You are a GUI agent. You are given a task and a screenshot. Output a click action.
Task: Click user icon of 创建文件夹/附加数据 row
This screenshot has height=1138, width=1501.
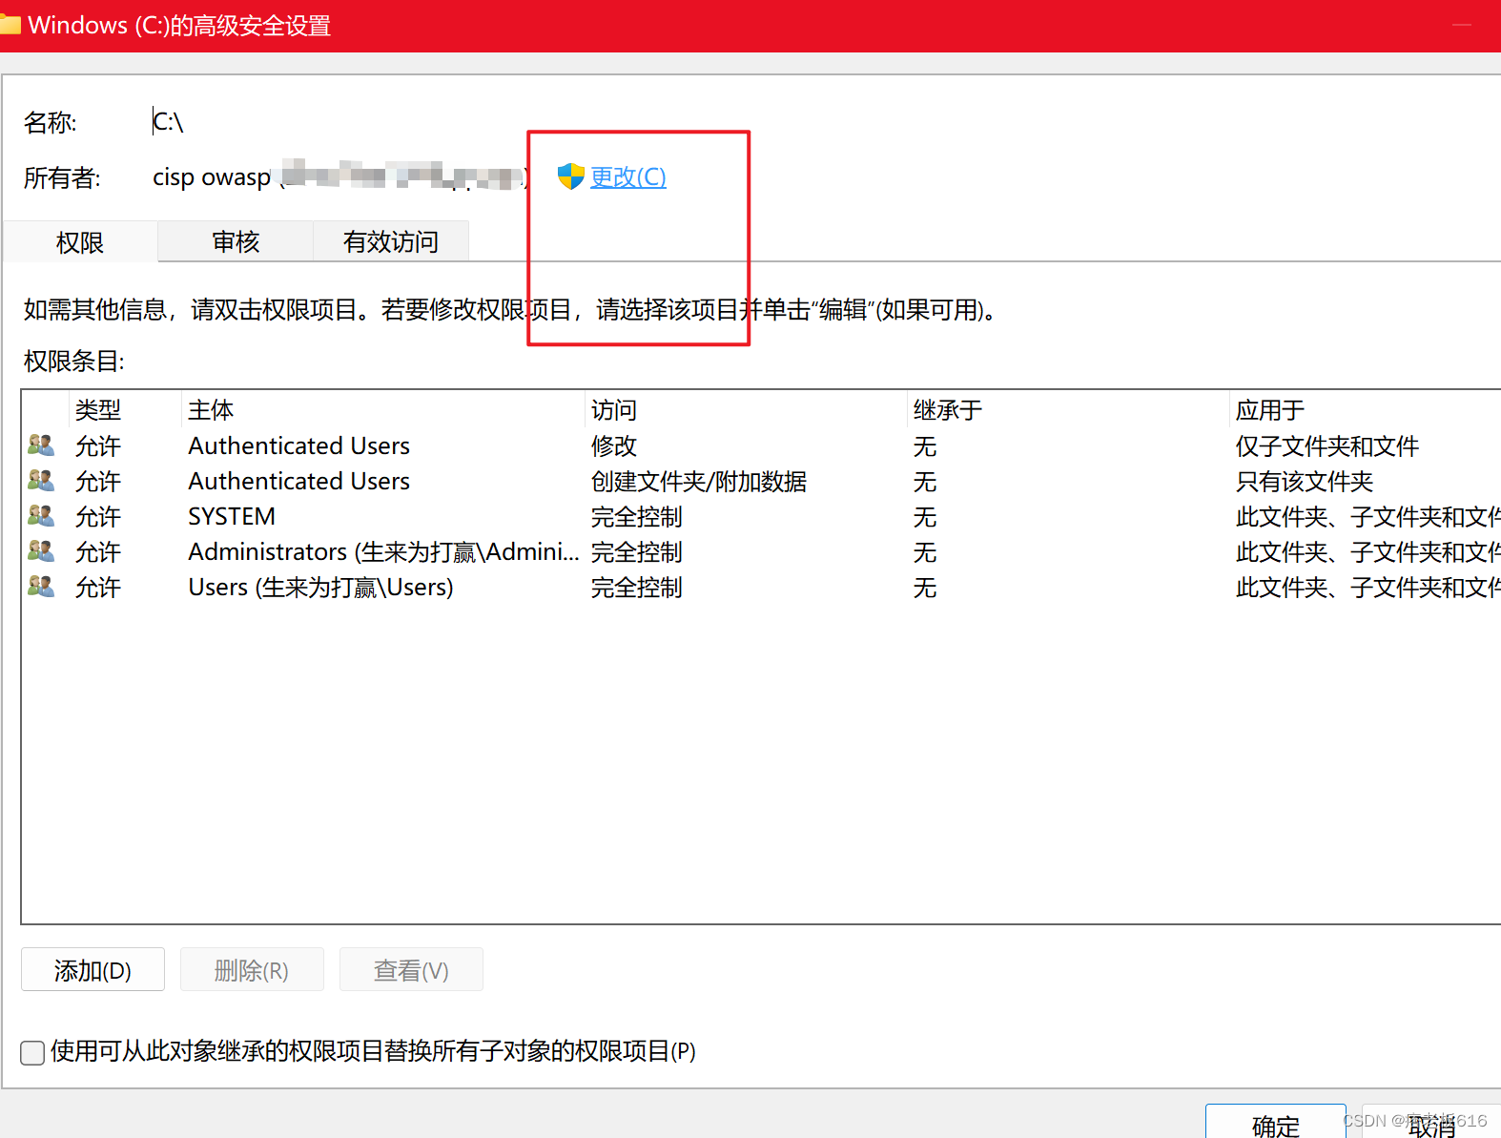tap(40, 480)
